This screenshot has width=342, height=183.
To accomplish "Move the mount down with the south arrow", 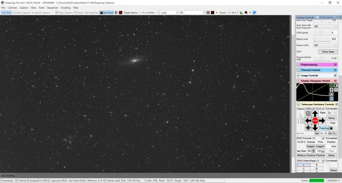I will pos(315,127).
